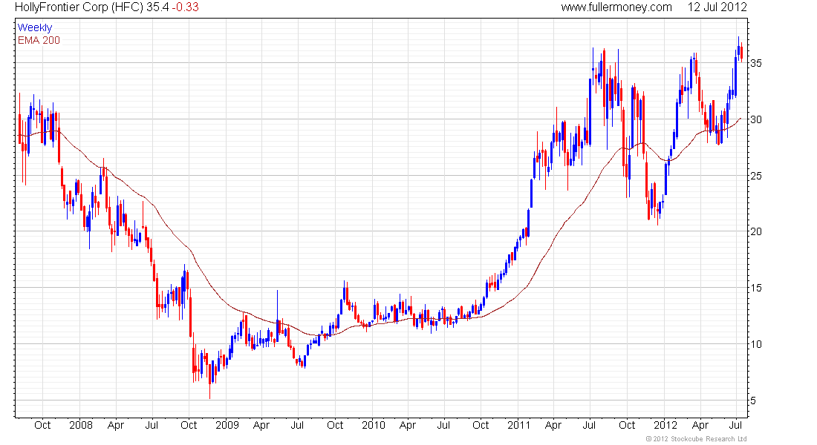Click the 2012 year axis label
Screen dimensions: 817x445
[665, 425]
